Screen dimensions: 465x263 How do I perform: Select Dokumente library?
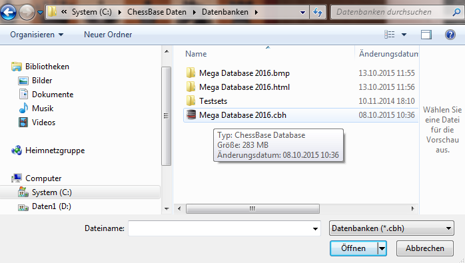[53, 95]
